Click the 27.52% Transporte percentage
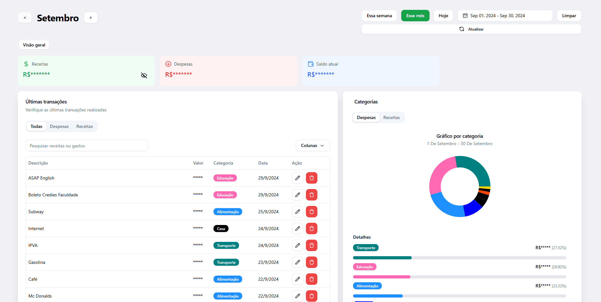 (x=559, y=248)
